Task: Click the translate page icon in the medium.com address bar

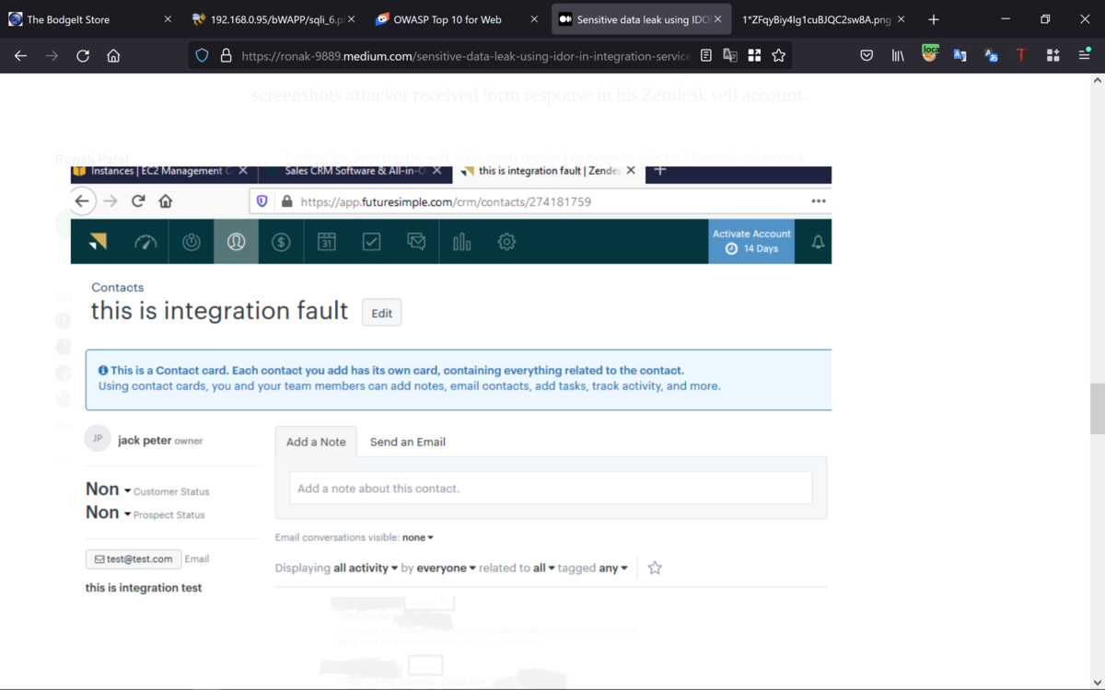Action: [x=730, y=56]
